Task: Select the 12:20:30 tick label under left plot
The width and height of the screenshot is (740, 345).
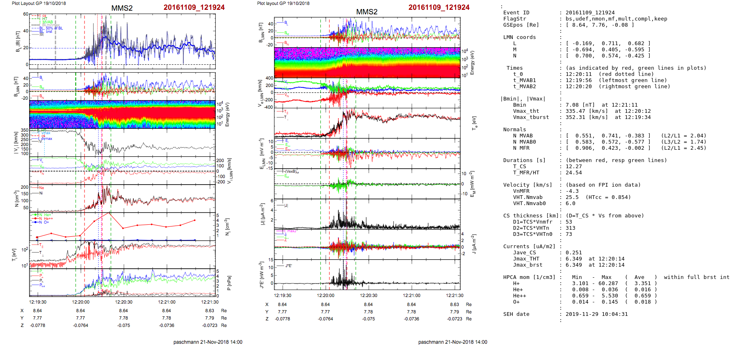Action: point(123,302)
